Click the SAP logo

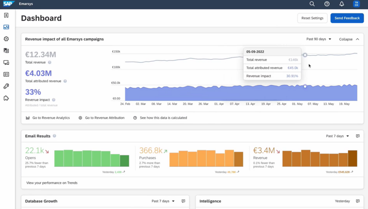(9, 4)
